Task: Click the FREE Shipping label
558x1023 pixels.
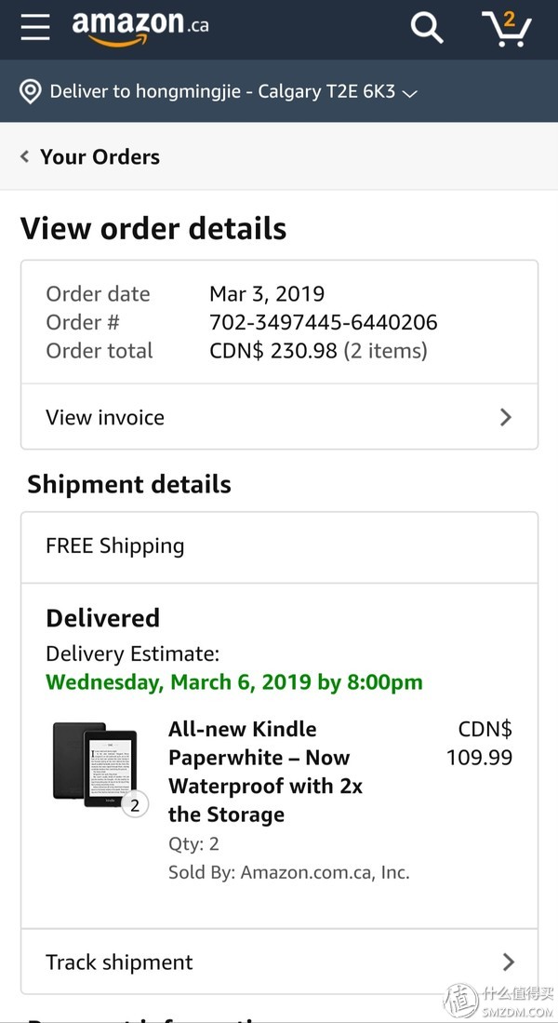Action: coord(115,546)
